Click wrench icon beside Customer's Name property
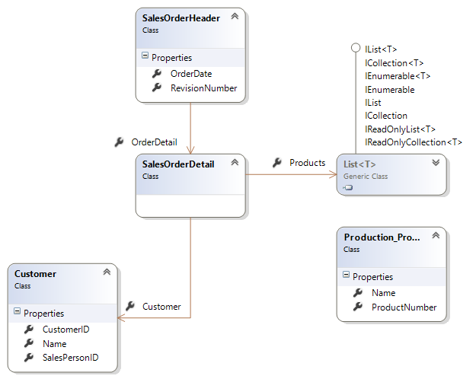Image resolution: width=476 pixels, height=379 pixels. click(29, 343)
